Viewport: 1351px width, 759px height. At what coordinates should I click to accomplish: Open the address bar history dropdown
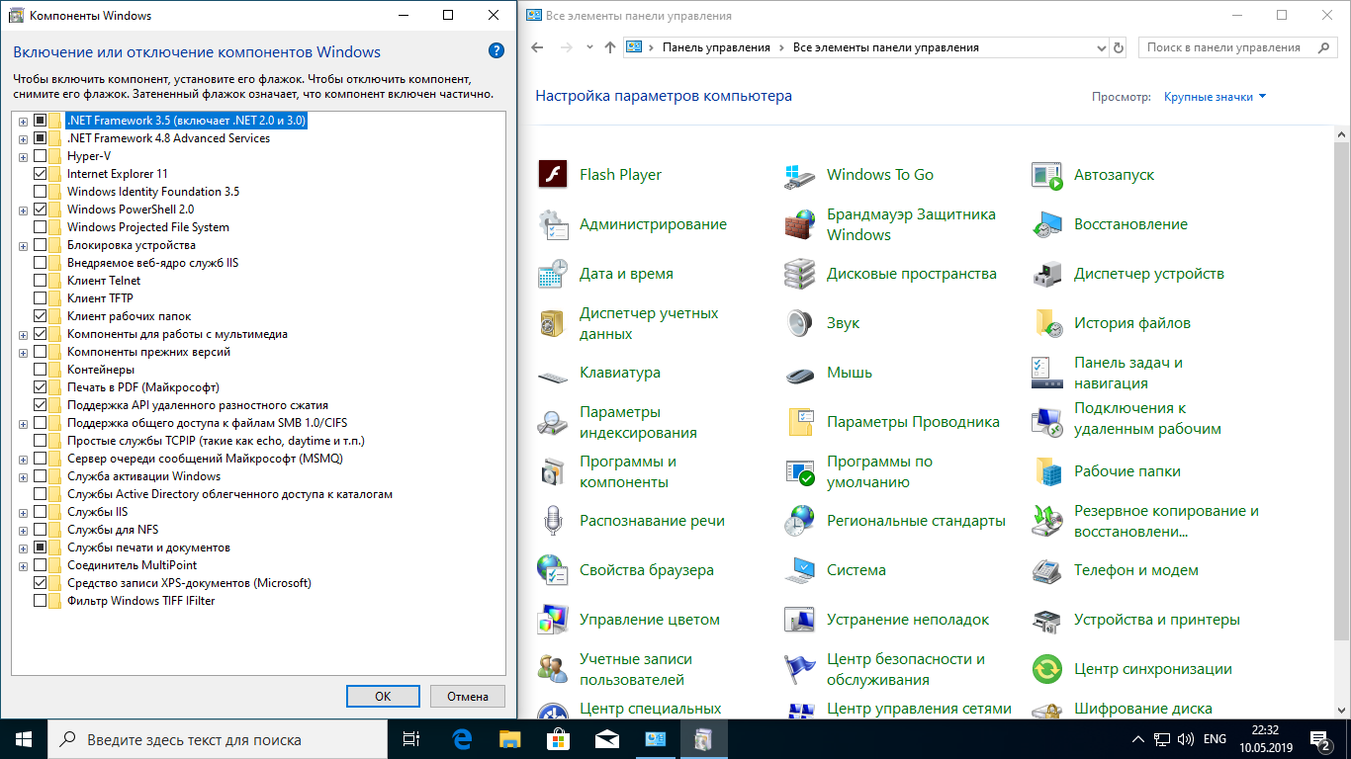(1103, 47)
